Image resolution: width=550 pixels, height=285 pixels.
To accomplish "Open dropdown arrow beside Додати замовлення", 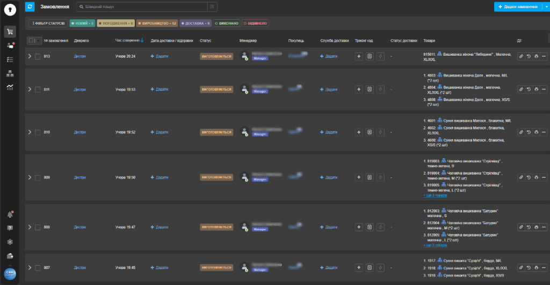I will pos(546,6).
